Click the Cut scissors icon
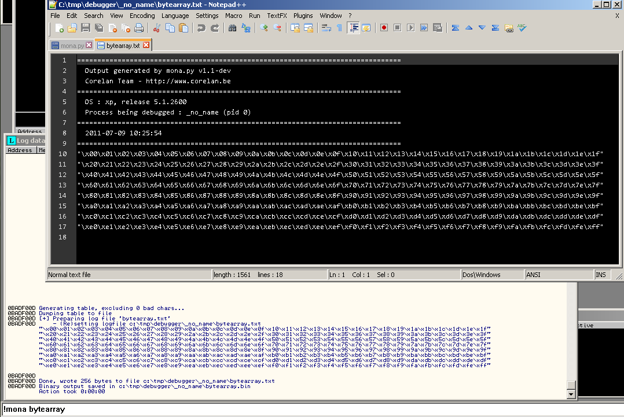Screen dimensions: 624x417 tap(156, 28)
